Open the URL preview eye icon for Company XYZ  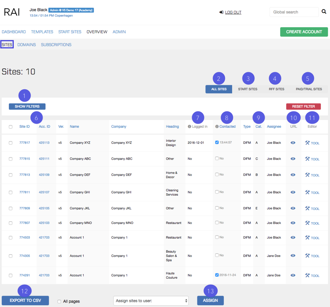click(x=293, y=143)
